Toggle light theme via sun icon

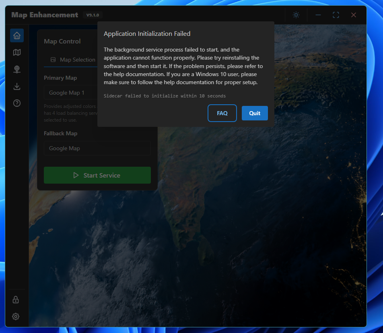pyautogui.click(x=296, y=15)
